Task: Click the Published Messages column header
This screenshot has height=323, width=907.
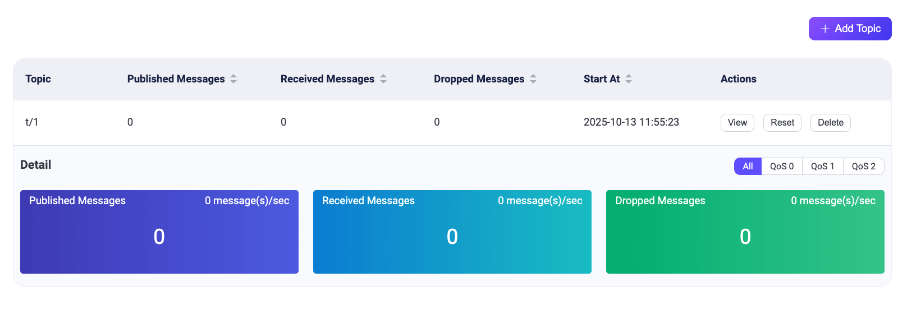Action: click(x=176, y=79)
